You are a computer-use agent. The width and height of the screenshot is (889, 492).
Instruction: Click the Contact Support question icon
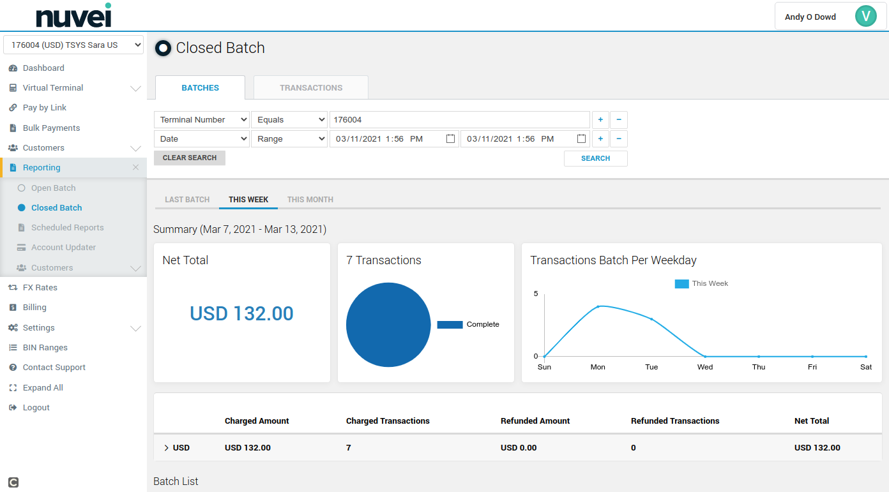pyautogui.click(x=13, y=368)
